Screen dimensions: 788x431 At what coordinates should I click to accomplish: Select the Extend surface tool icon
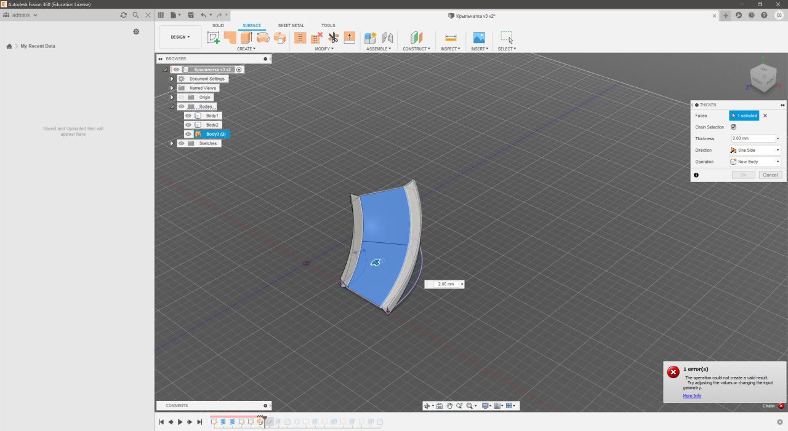349,38
